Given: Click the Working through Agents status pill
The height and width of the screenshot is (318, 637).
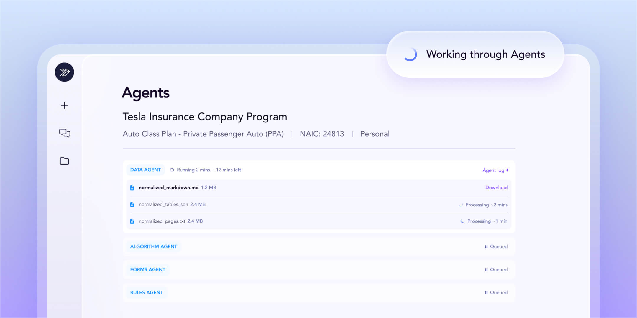Looking at the screenshot, I should click(x=475, y=54).
